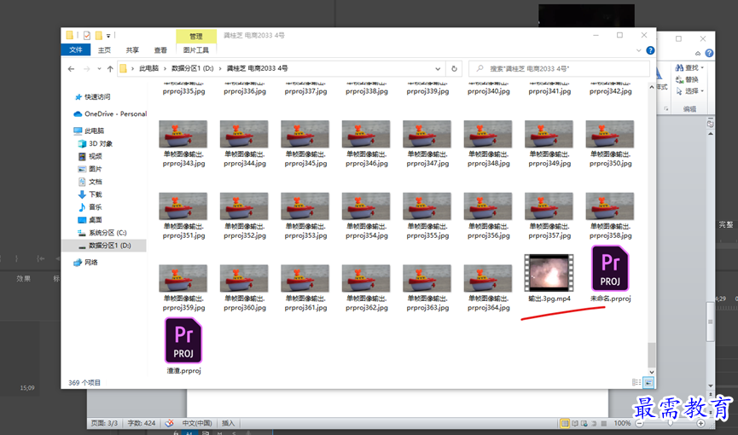
Task: Click the 369 个项目 item count text
Action: point(84,383)
